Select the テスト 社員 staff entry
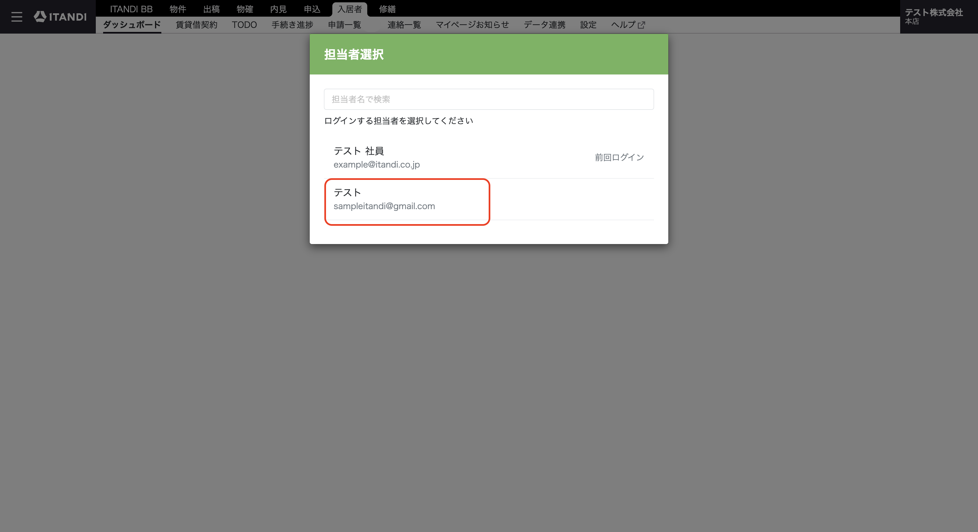Viewport: 978px width, 532px height. (x=489, y=158)
